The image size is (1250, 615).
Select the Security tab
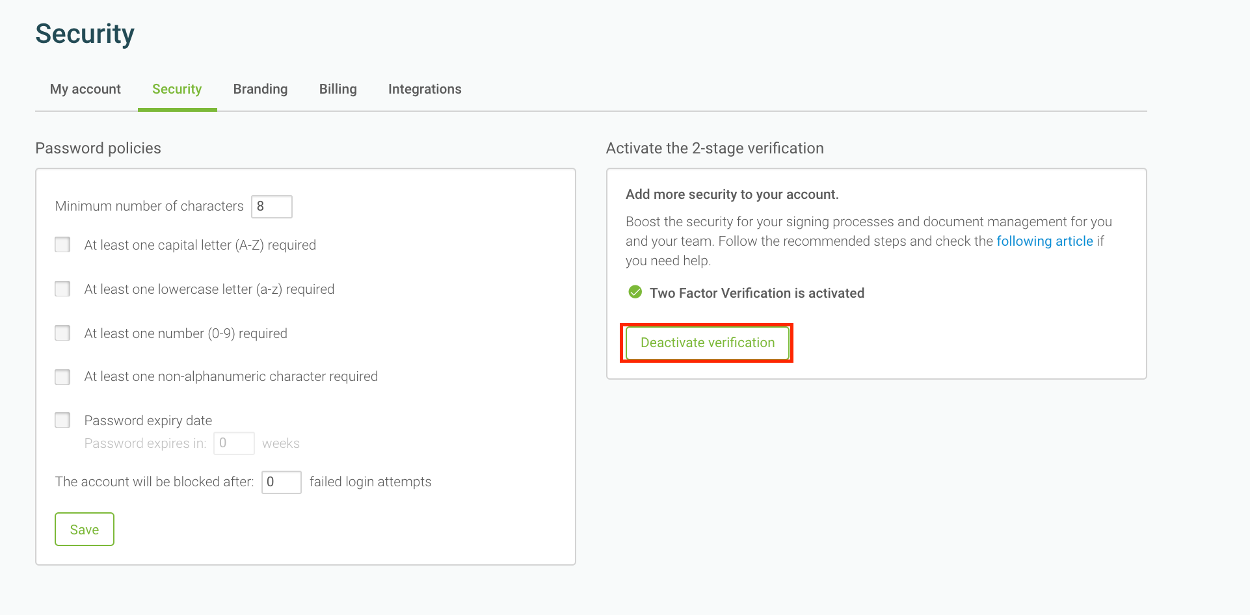pyautogui.click(x=177, y=89)
